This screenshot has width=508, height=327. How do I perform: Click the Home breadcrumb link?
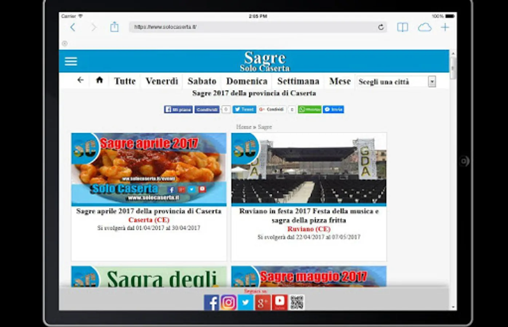(x=243, y=127)
